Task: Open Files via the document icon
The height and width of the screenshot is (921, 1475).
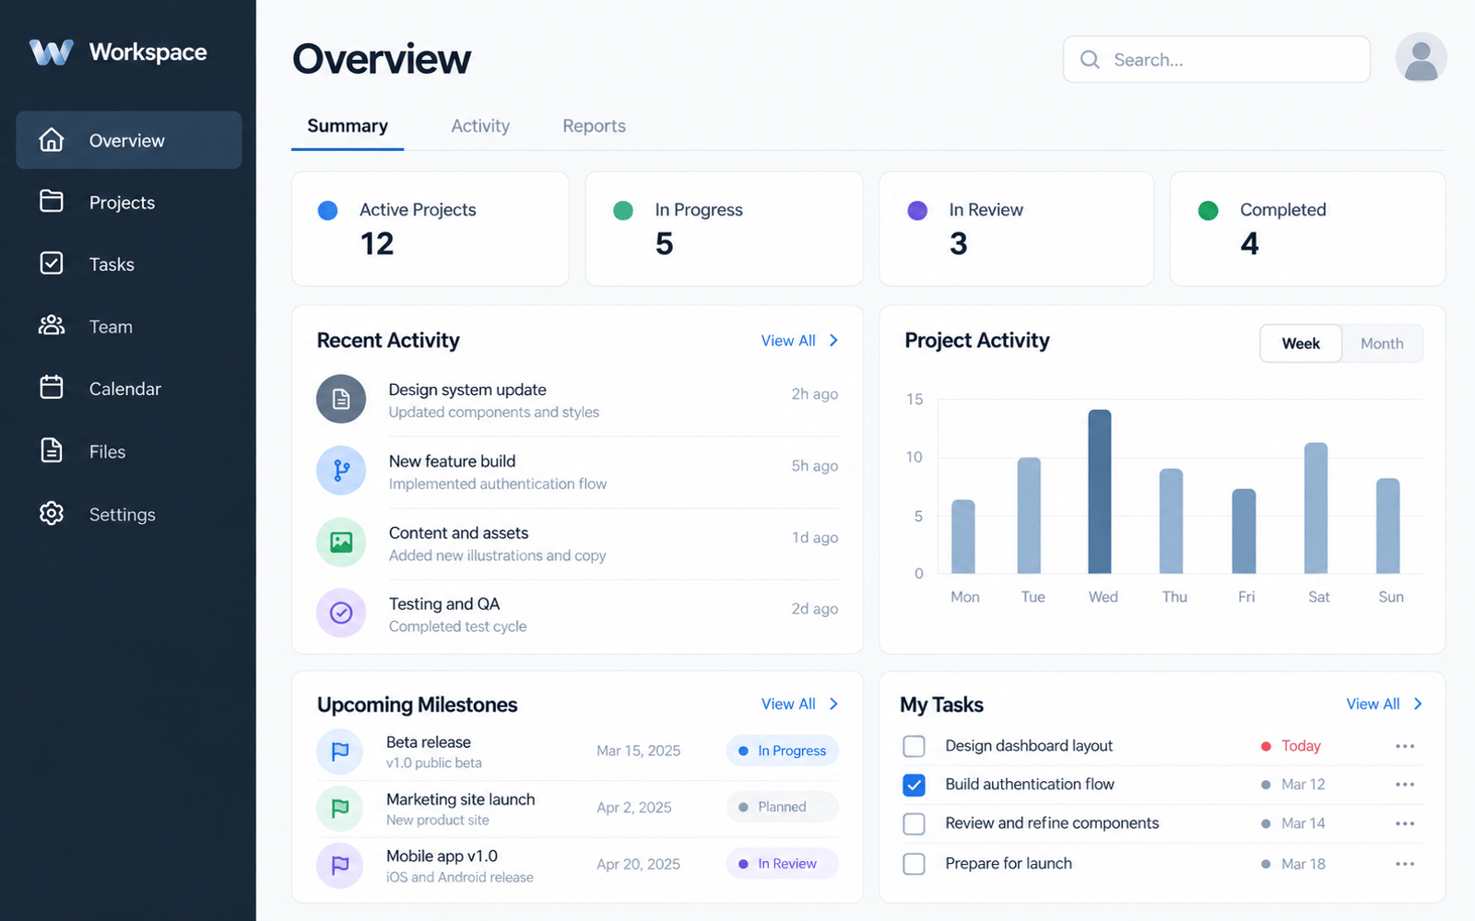Action: click(52, 450)
